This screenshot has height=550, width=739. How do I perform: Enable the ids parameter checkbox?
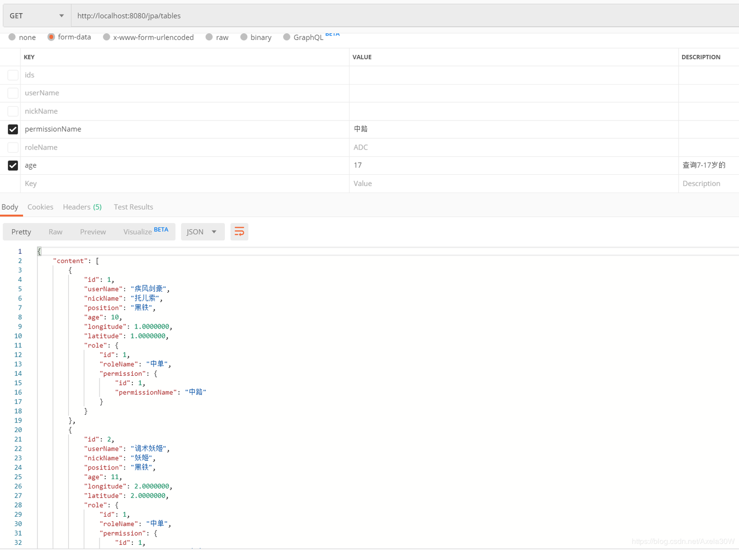pyautogui.click(x=13, y=75)
